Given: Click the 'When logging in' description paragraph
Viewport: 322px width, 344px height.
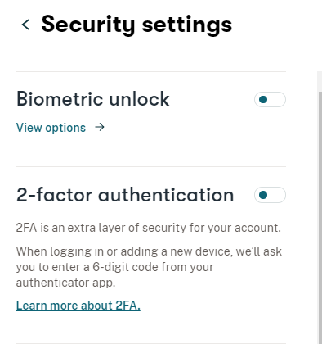Looking at the screenshot, I should [149, 267].
